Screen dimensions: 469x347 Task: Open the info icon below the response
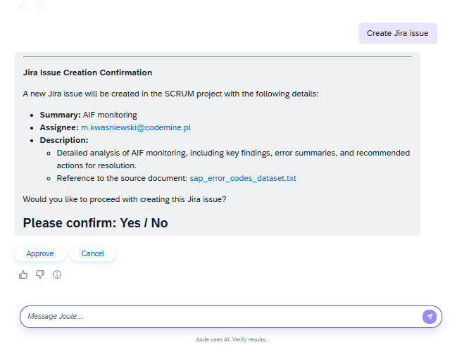coord(57,275)
